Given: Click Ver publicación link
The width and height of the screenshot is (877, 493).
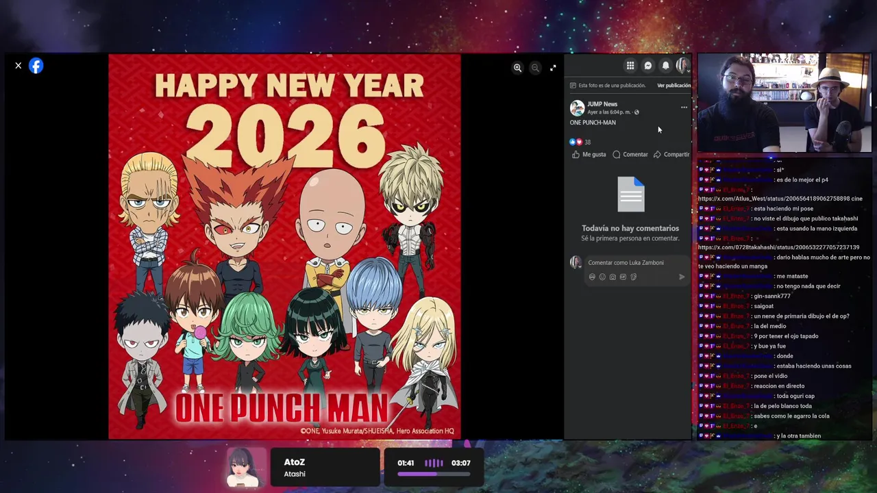Looking at the screenshot, I should pyautogui.click(x=674, y=86).
